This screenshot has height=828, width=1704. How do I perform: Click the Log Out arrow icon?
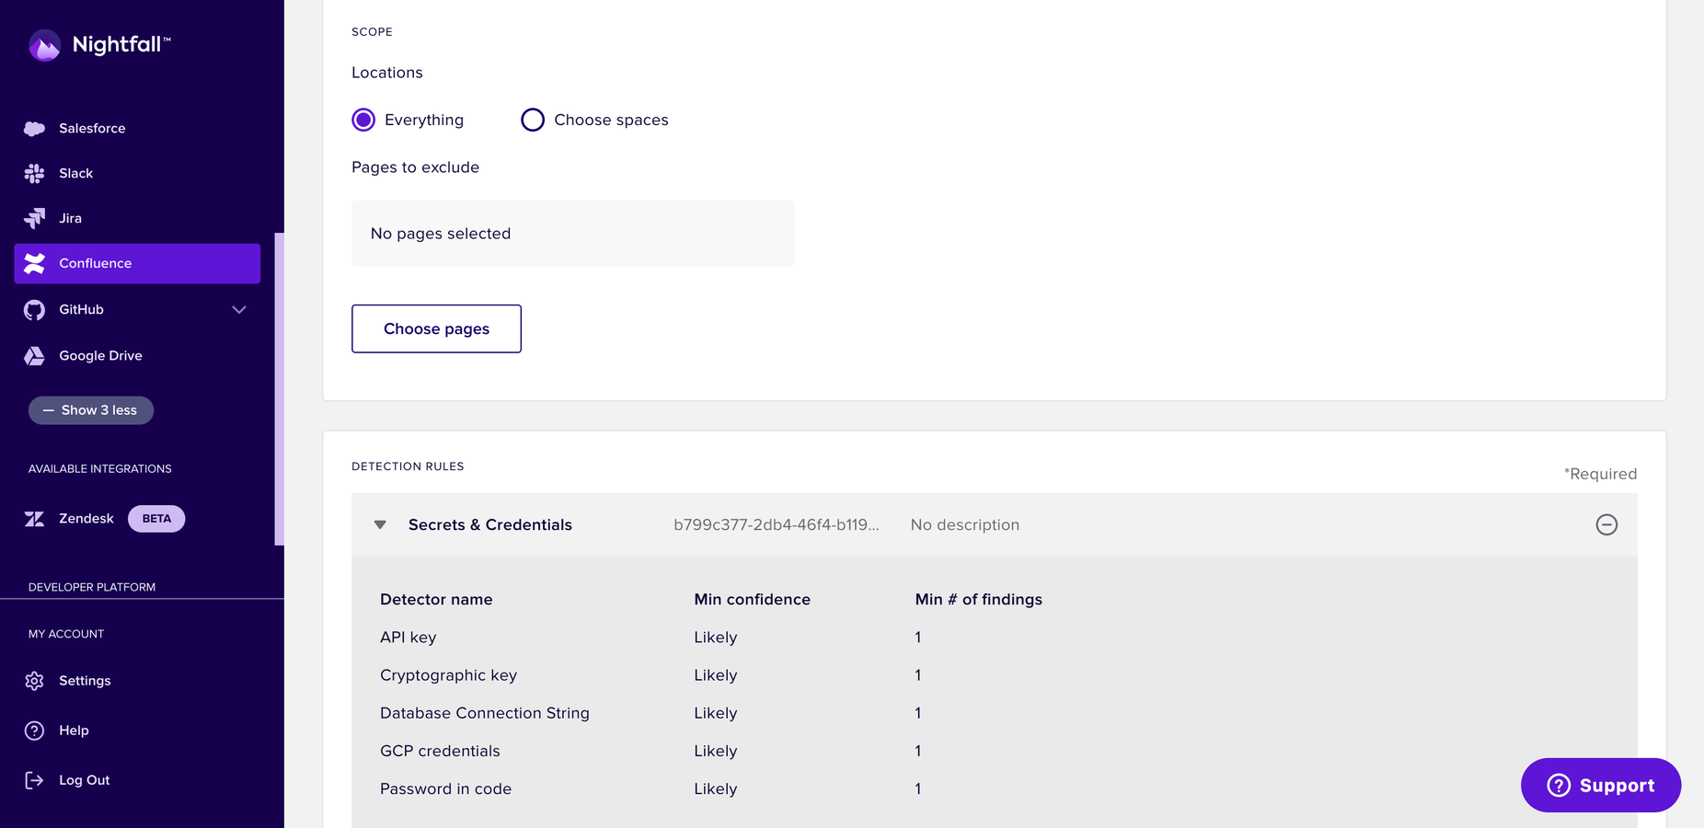coord(34,780)
